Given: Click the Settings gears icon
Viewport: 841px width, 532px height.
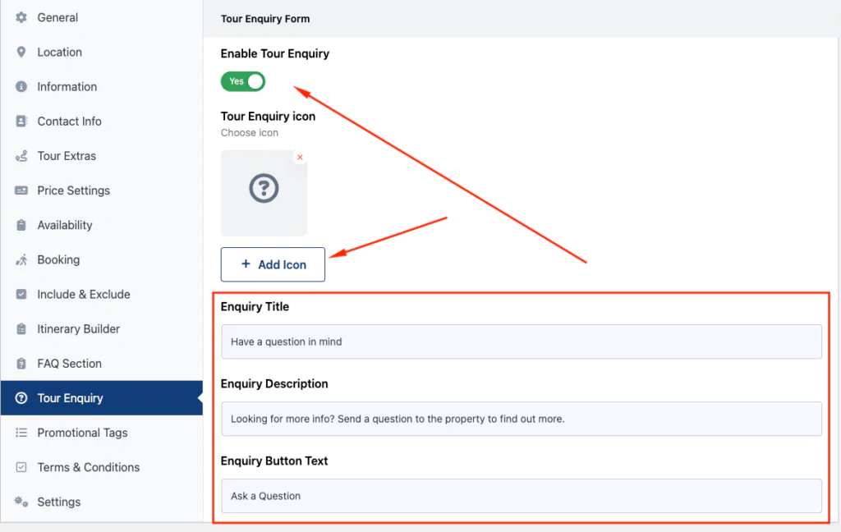Looking at the screenshot, I should pyautogui.click(x=21, y=502).
